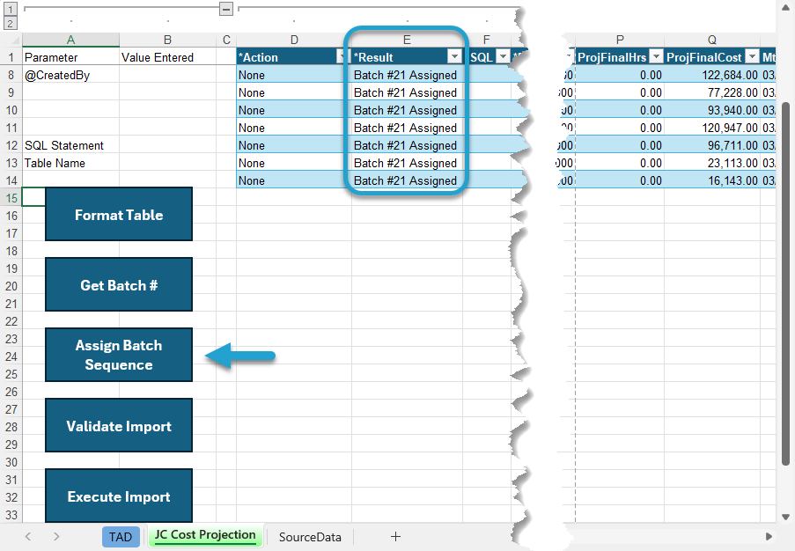Click the 96,711.00 cost cell
This screenshot has height=551, width=795.
click(712, 145)
